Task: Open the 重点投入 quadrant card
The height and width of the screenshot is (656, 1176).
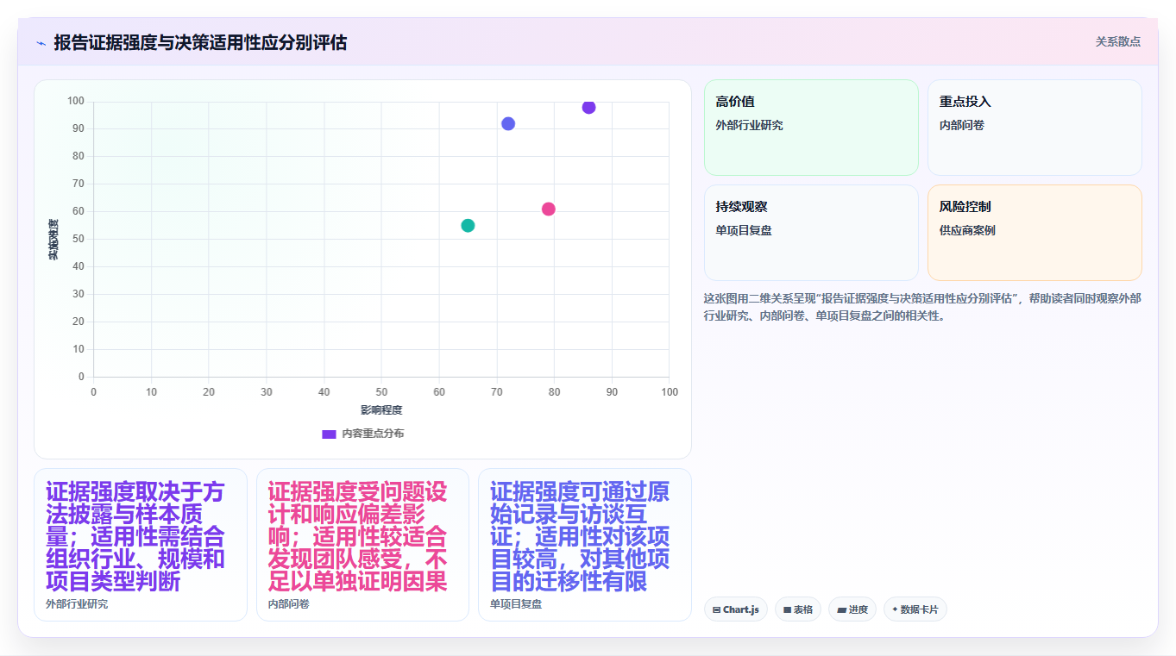Action: click(x=1035, y=128)
